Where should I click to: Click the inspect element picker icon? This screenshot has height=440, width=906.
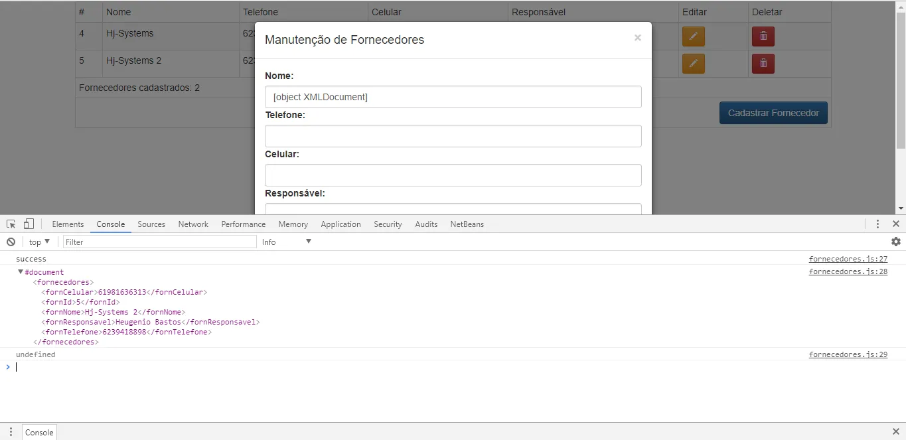[x=11, y=224]
